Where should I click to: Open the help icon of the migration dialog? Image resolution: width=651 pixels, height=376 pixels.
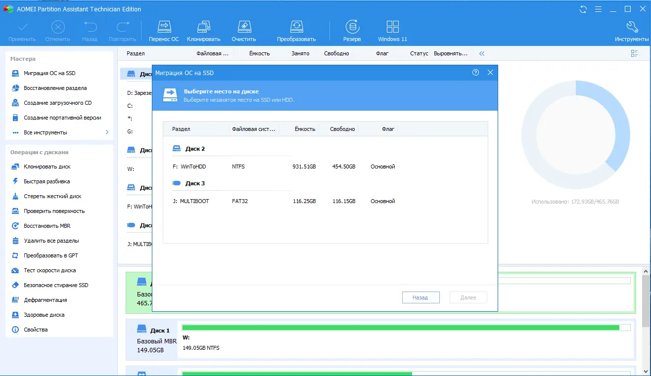pyautogui.click(x=476, y=73)
